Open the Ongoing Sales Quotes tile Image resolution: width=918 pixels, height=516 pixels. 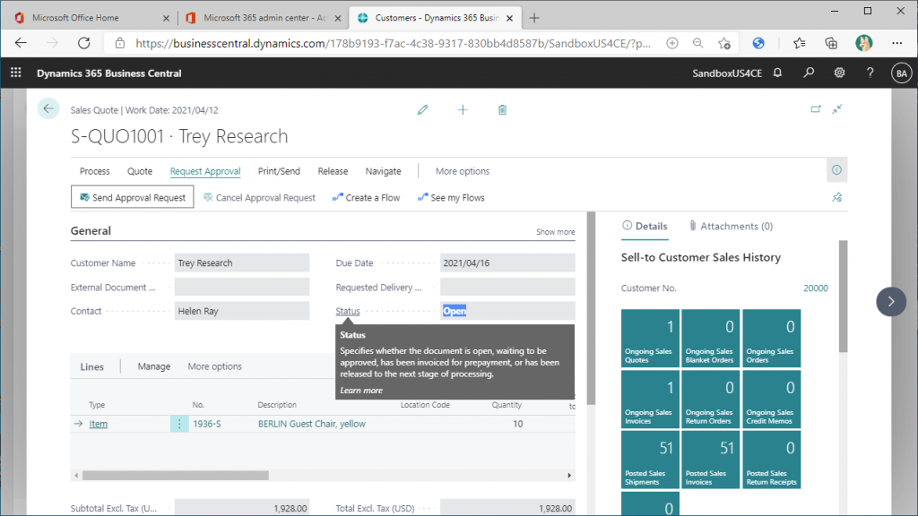tap(650, 338)
